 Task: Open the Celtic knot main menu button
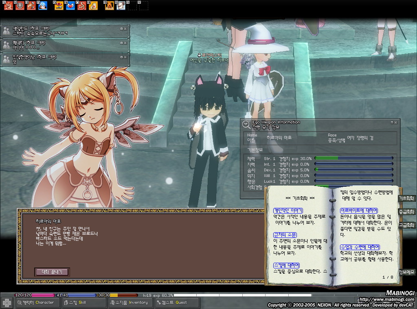pos(7,303)
